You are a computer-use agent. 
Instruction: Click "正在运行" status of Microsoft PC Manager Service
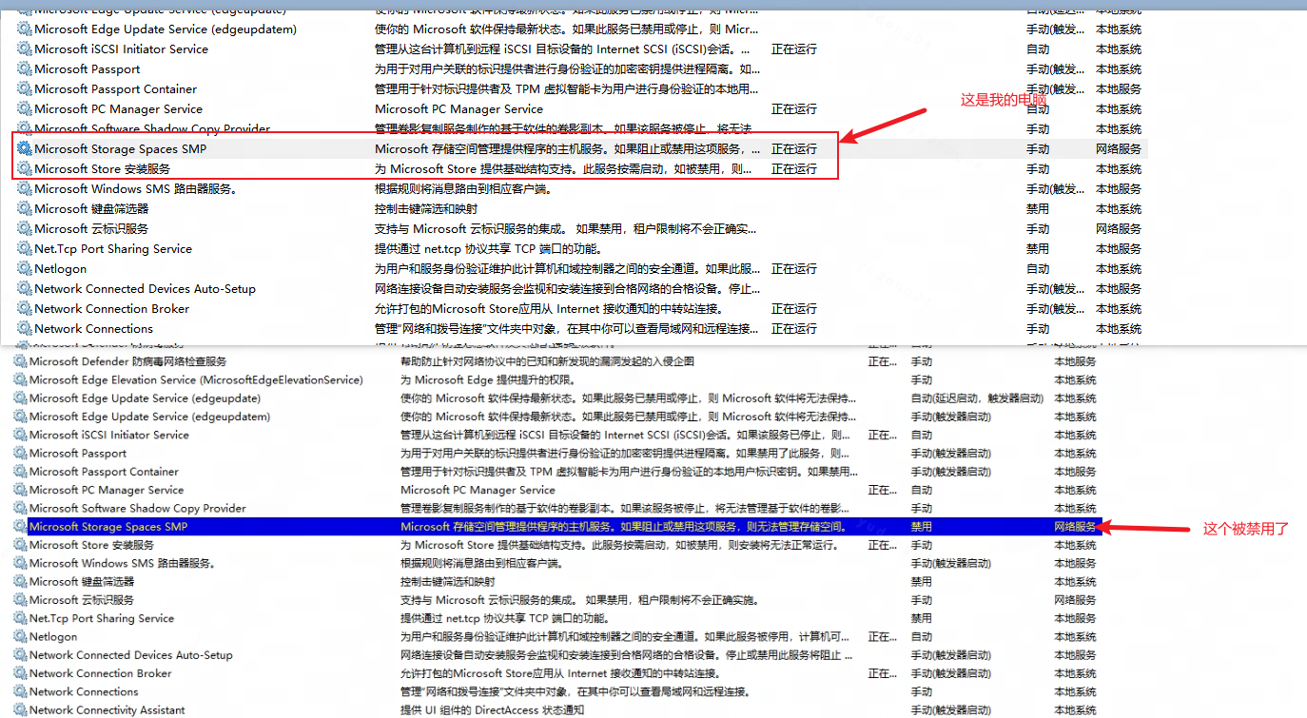794,108
